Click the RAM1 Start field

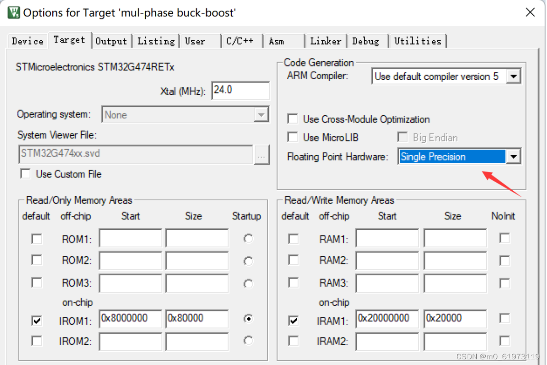(x=387, y=238)
